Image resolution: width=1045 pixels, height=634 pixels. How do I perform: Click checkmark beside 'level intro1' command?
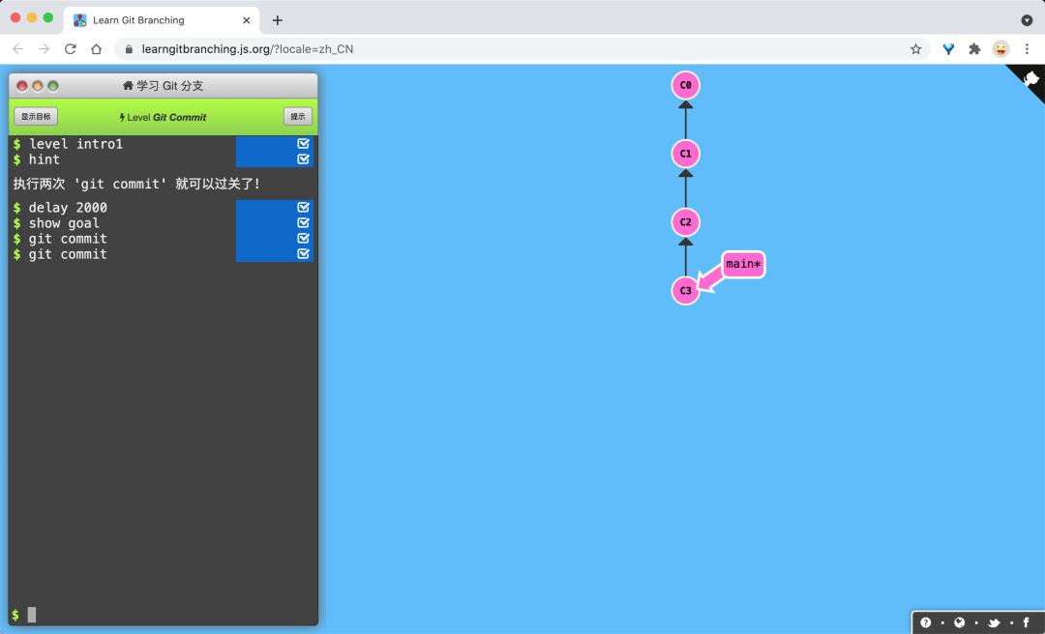(303, 143)
